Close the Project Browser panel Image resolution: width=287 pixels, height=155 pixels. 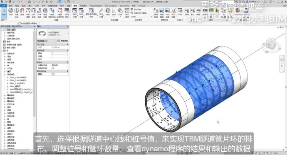34,27
